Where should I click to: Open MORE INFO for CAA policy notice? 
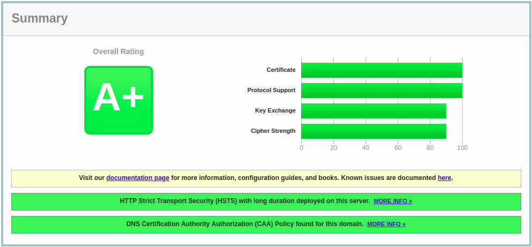(x=387, y=224)
